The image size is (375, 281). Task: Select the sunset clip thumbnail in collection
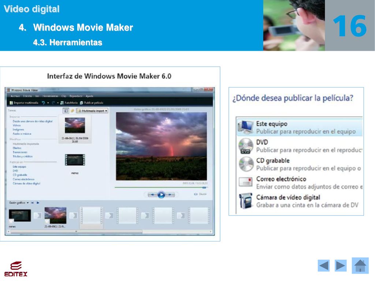pos(75,125)
